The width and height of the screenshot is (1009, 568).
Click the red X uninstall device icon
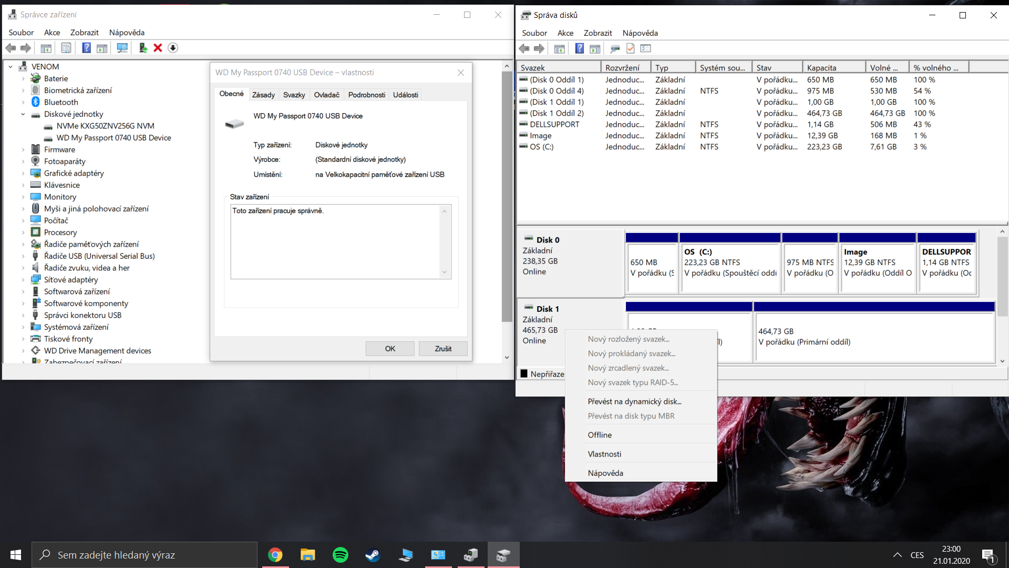[x=158, y=48]
